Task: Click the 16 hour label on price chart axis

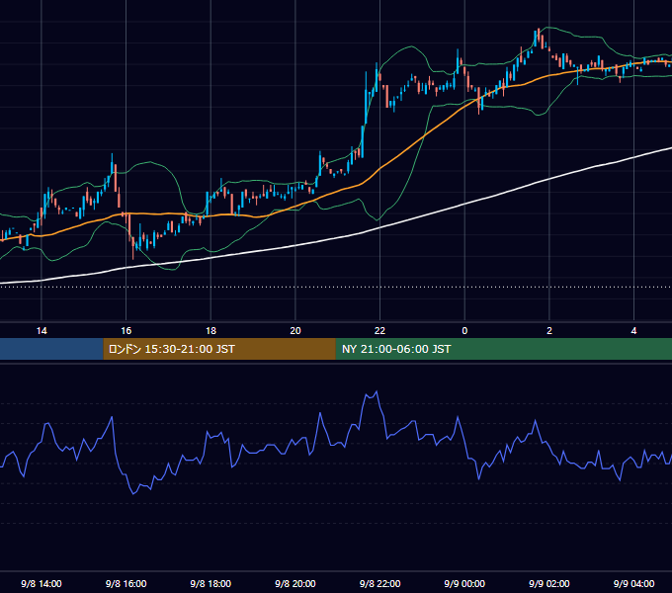Action: tap(126, 331)
